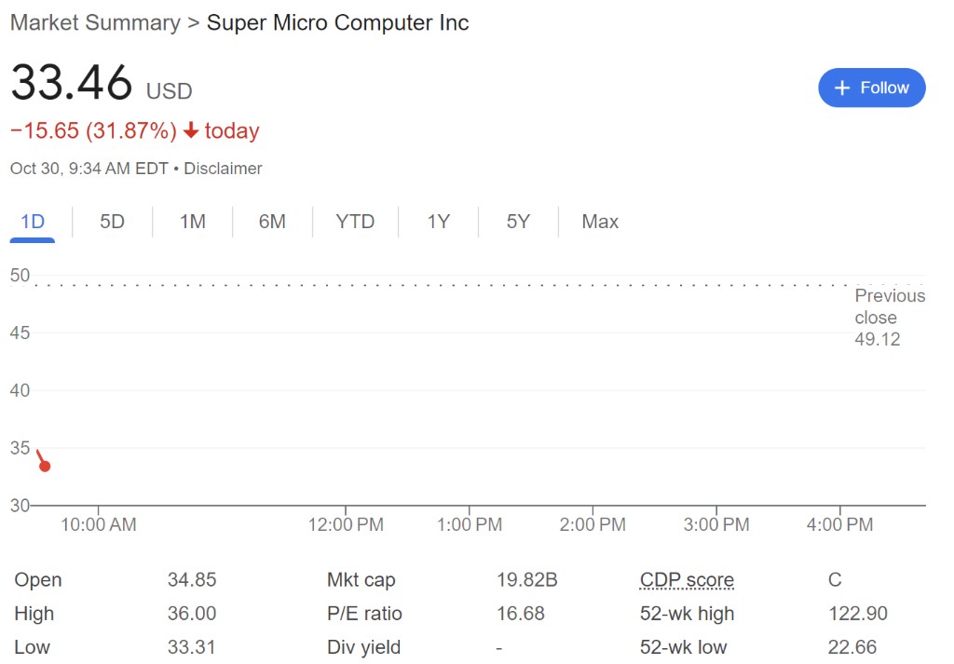Image resolution: width=954 pixels, height=664 pixels.
Task: Switch to the 5D chart tab
Action: coord(112,222)
